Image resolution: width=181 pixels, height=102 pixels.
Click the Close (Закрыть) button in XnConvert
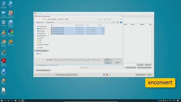tap(149, 75)
